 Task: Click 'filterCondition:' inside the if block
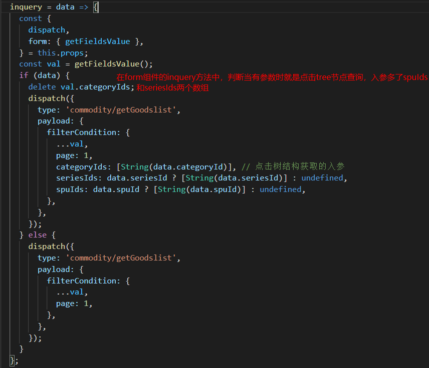(84, 132)
